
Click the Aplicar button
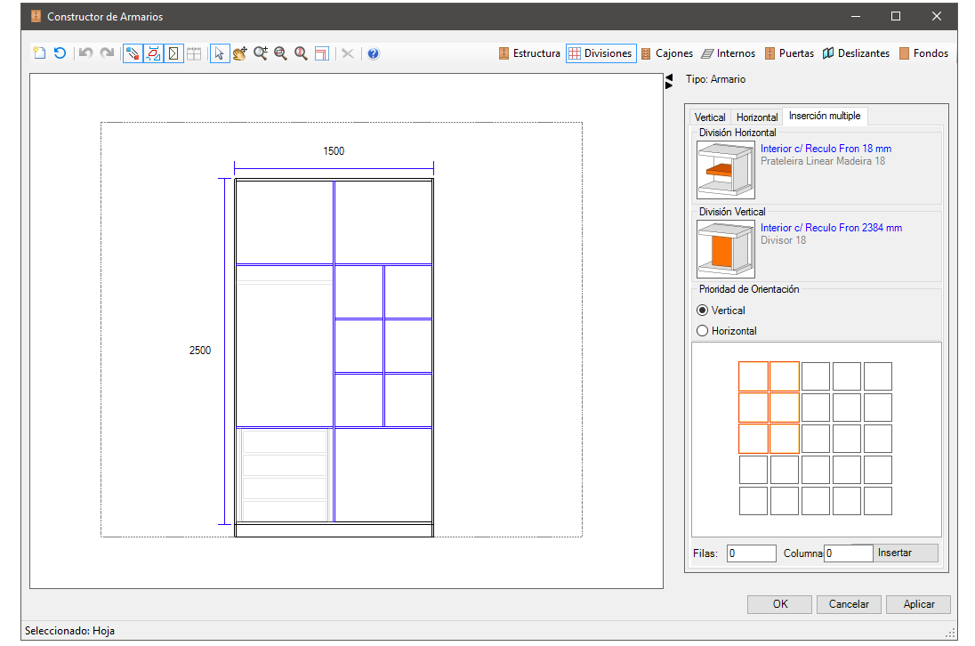[x=918, y=604]
